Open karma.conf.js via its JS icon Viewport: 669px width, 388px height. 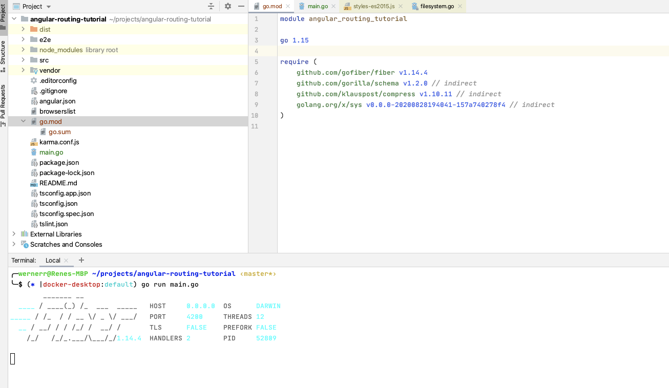(x=34, y=142)
